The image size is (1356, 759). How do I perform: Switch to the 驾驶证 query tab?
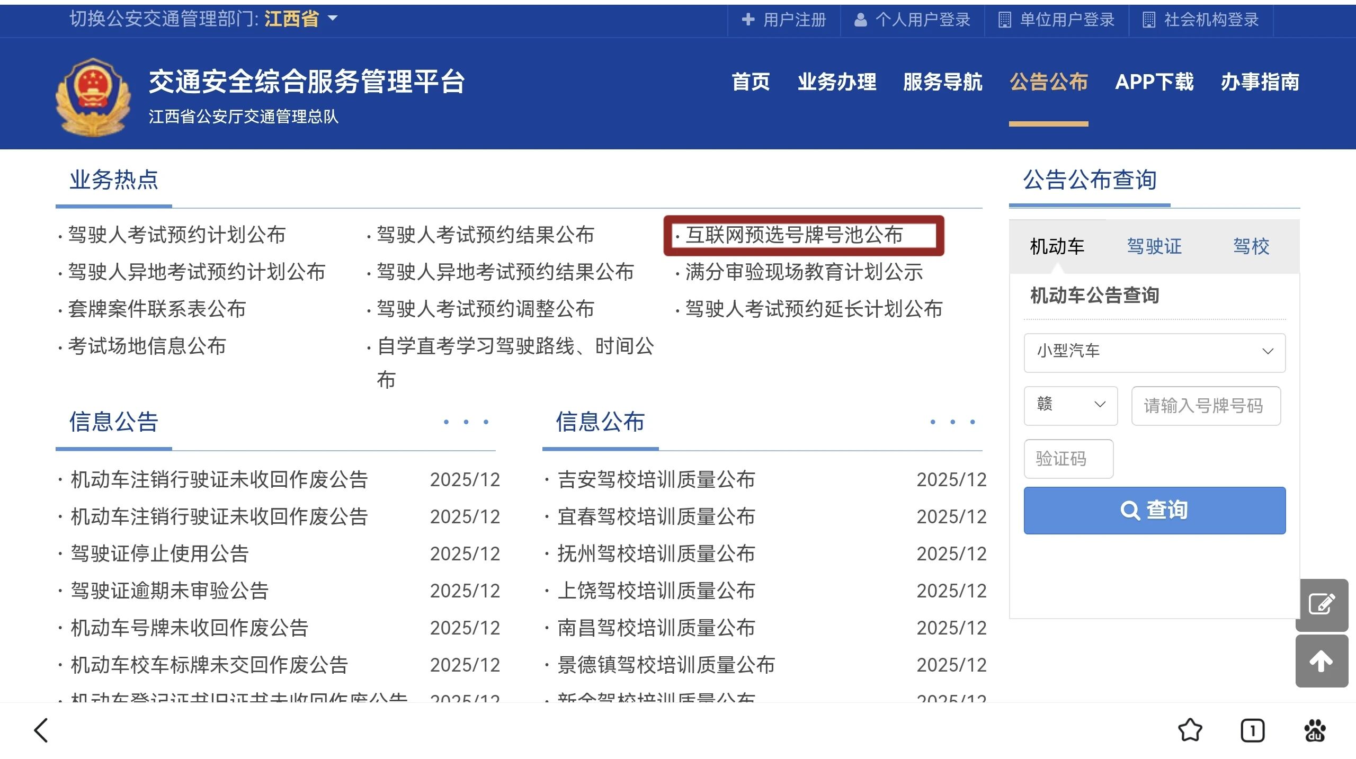click(1154, 246)
